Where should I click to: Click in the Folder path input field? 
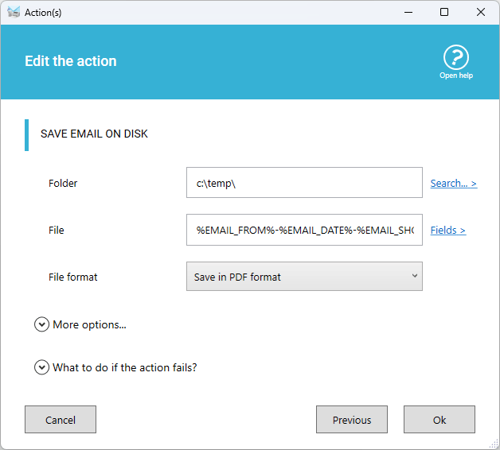[x=304, y=183]
